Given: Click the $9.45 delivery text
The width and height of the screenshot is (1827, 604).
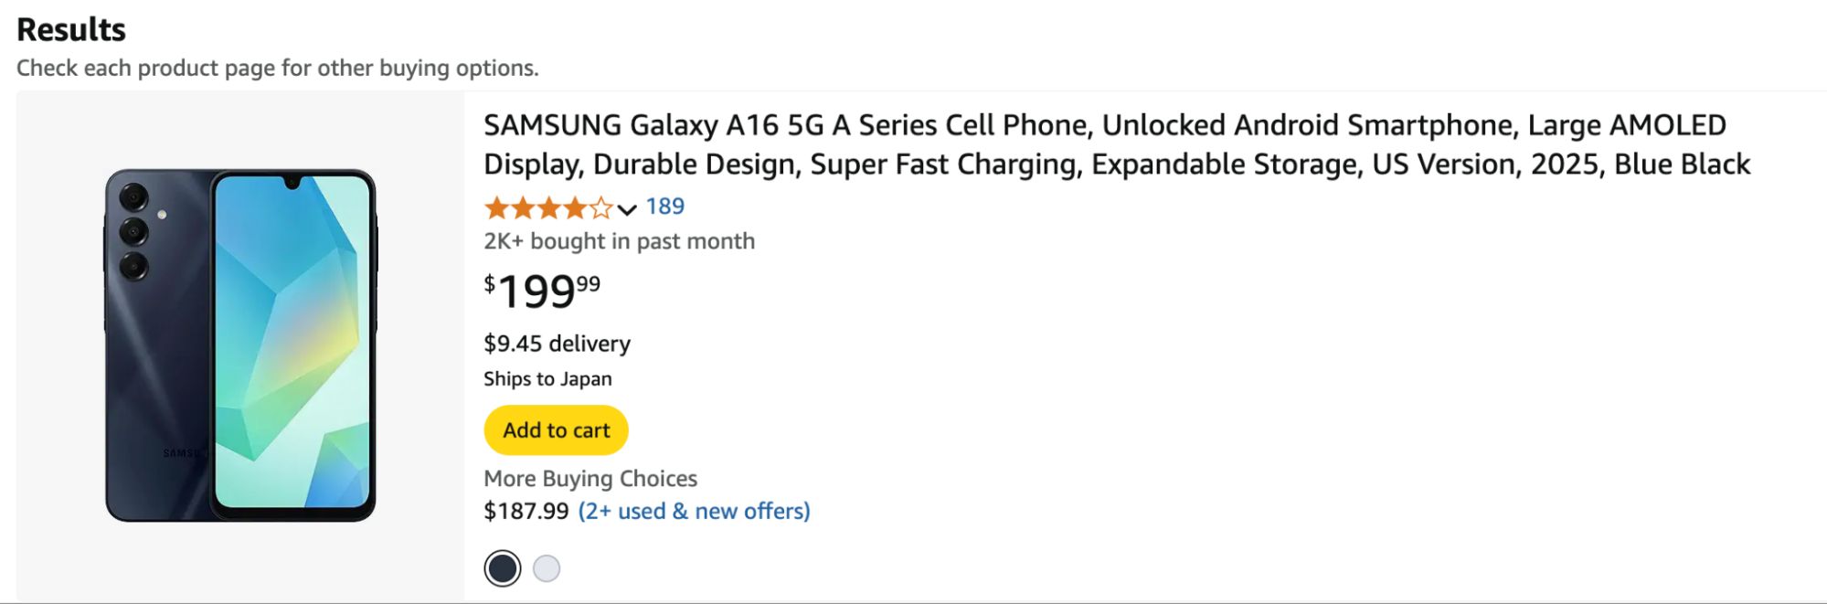Looking at the screenshot, I should pos(557,344).
